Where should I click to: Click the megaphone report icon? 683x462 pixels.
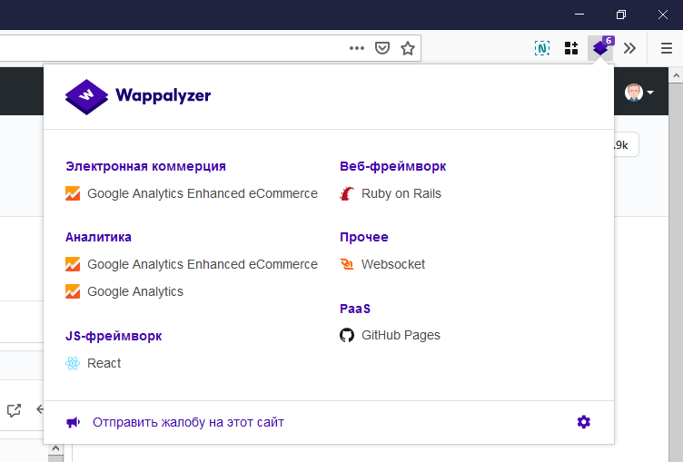point(74,422)
